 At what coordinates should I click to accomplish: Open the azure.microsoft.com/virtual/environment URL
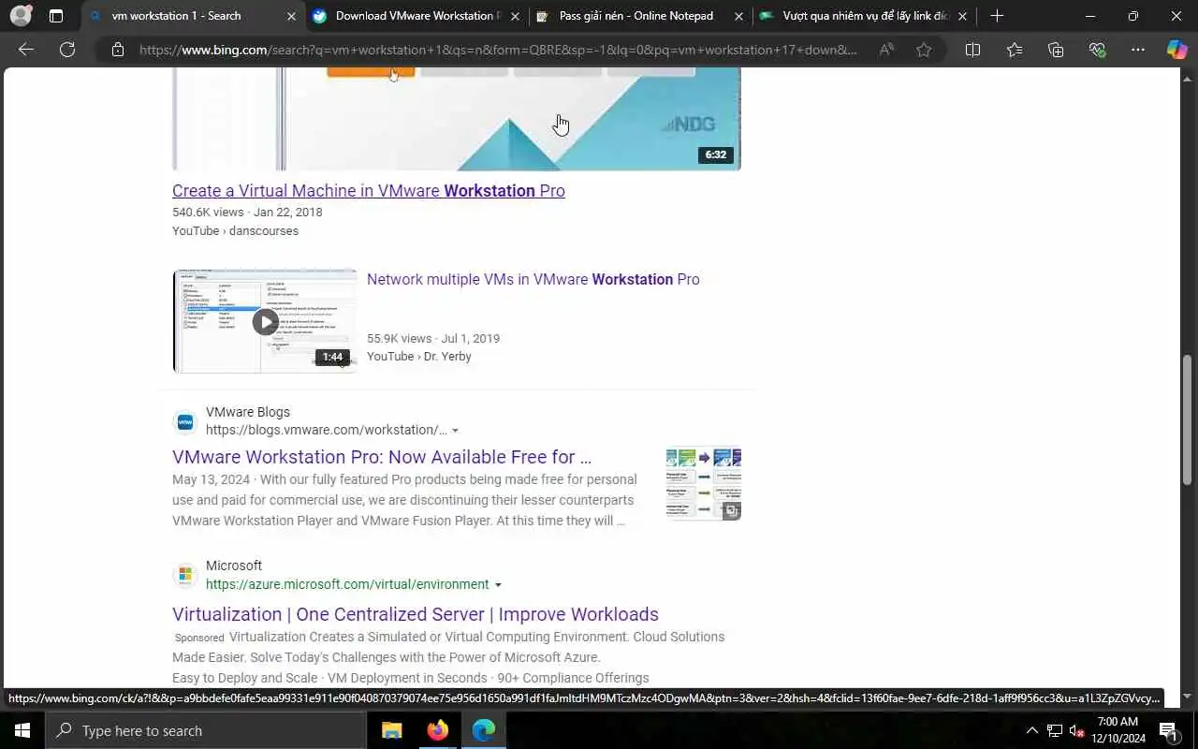click(347, 584)
